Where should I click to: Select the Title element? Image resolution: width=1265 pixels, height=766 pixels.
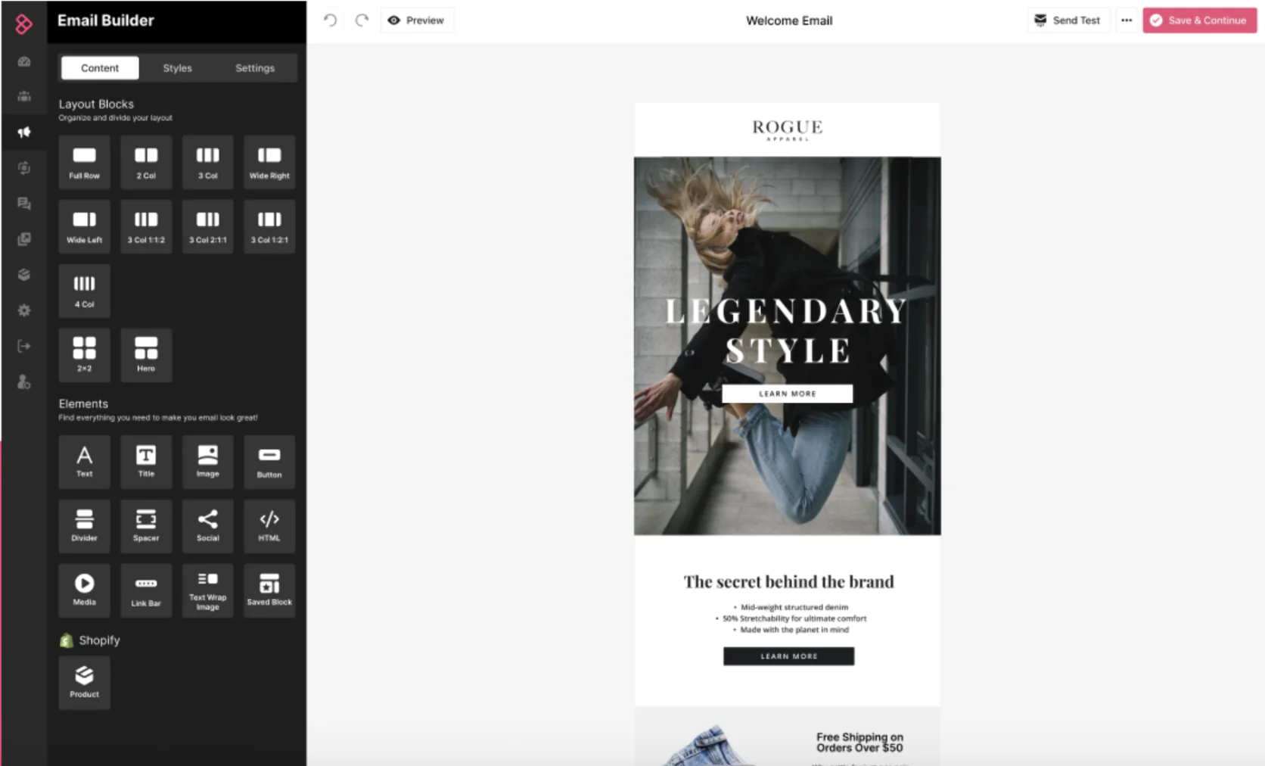point(146,462)
